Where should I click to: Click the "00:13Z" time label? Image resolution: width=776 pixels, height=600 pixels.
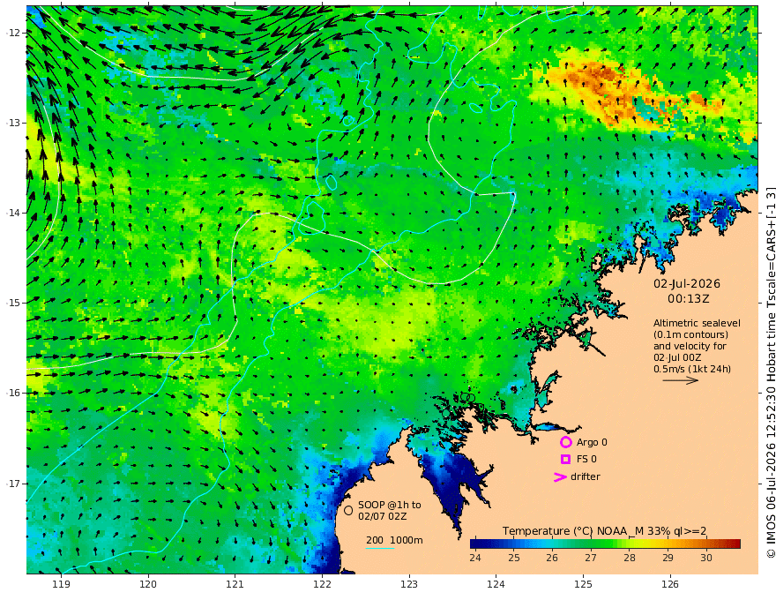(x=688, y=299)
